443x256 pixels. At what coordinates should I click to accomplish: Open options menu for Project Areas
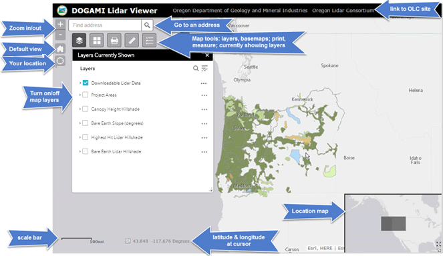(x=204, y=95)
